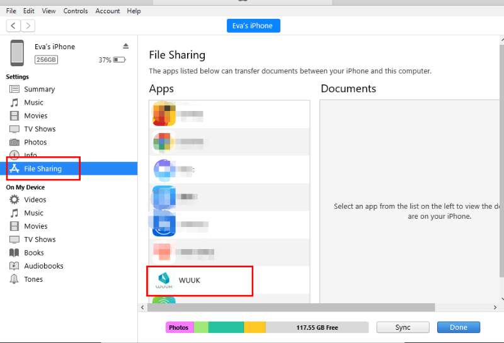Open Summary in Settings sidebar

tap(39, 89)
